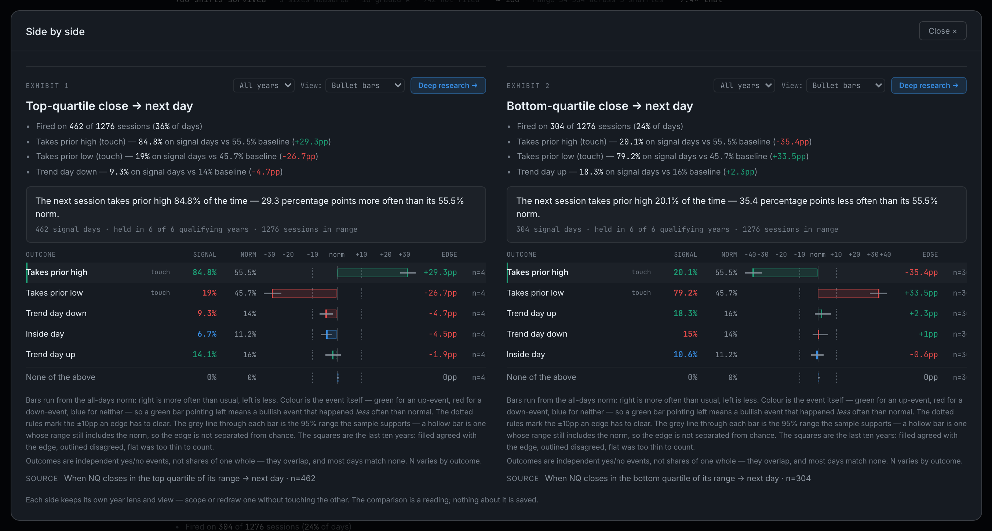Expand Exhibit 2 Bullet bars view selector
This screenshot has width=992, height=531.
tap(845, 85)
